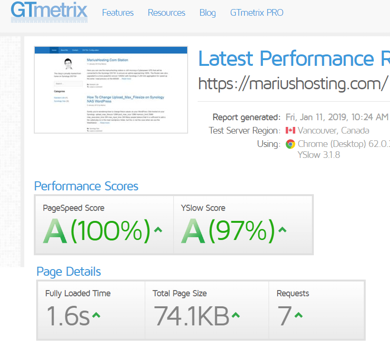Click the YSlow Score up arrow
Viewport: 390px width, 344px height.
pos(282,229)
